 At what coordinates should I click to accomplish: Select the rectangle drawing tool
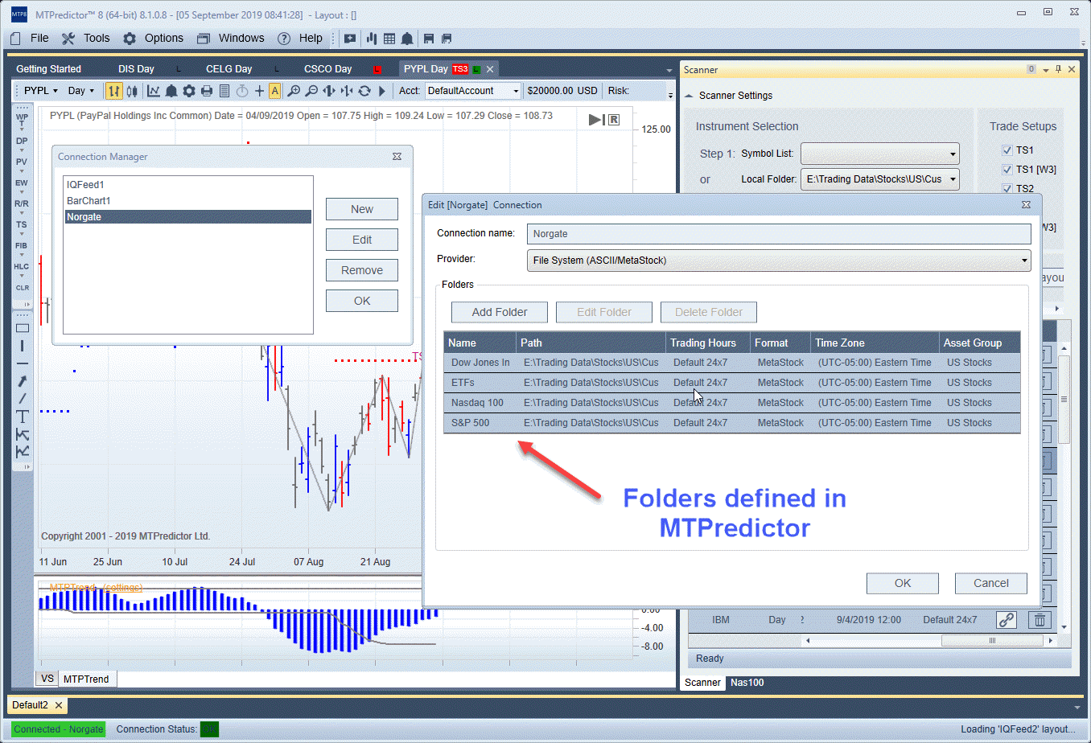click(x=23, y=328)
